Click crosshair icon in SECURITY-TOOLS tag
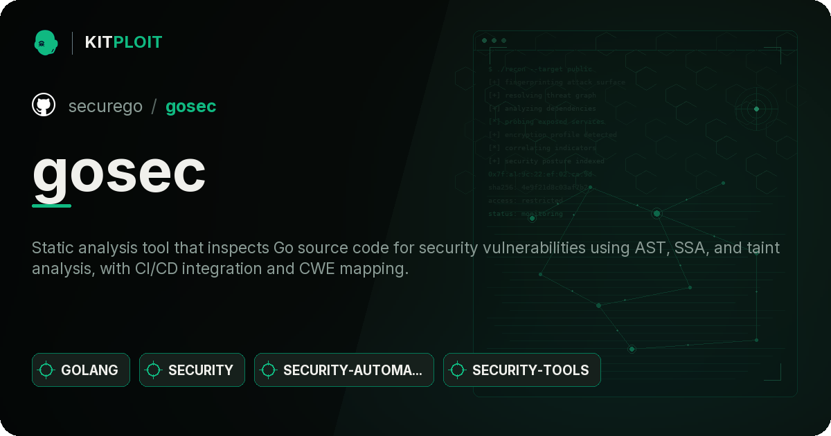This screenshot has width=831, height=436. 458,370
